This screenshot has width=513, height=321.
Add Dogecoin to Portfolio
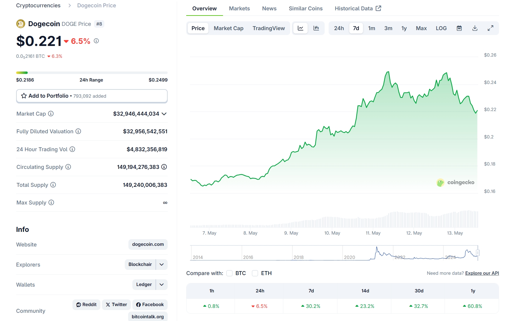[x=48, y=96]
